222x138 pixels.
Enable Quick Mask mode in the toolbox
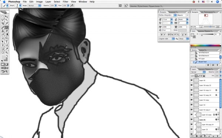7,64
